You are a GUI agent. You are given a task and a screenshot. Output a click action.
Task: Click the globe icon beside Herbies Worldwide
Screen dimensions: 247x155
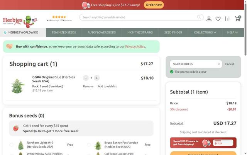[5, 32]
